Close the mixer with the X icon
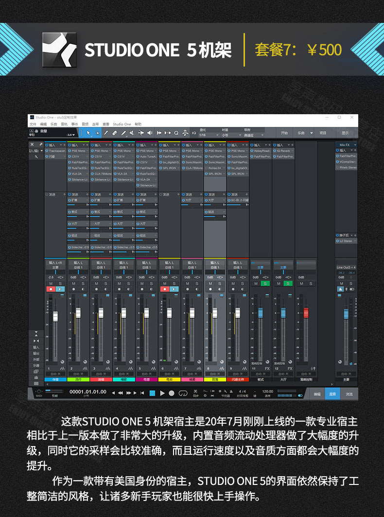Image resolution: width=384 pixels, height=517 pixels. 32,144
